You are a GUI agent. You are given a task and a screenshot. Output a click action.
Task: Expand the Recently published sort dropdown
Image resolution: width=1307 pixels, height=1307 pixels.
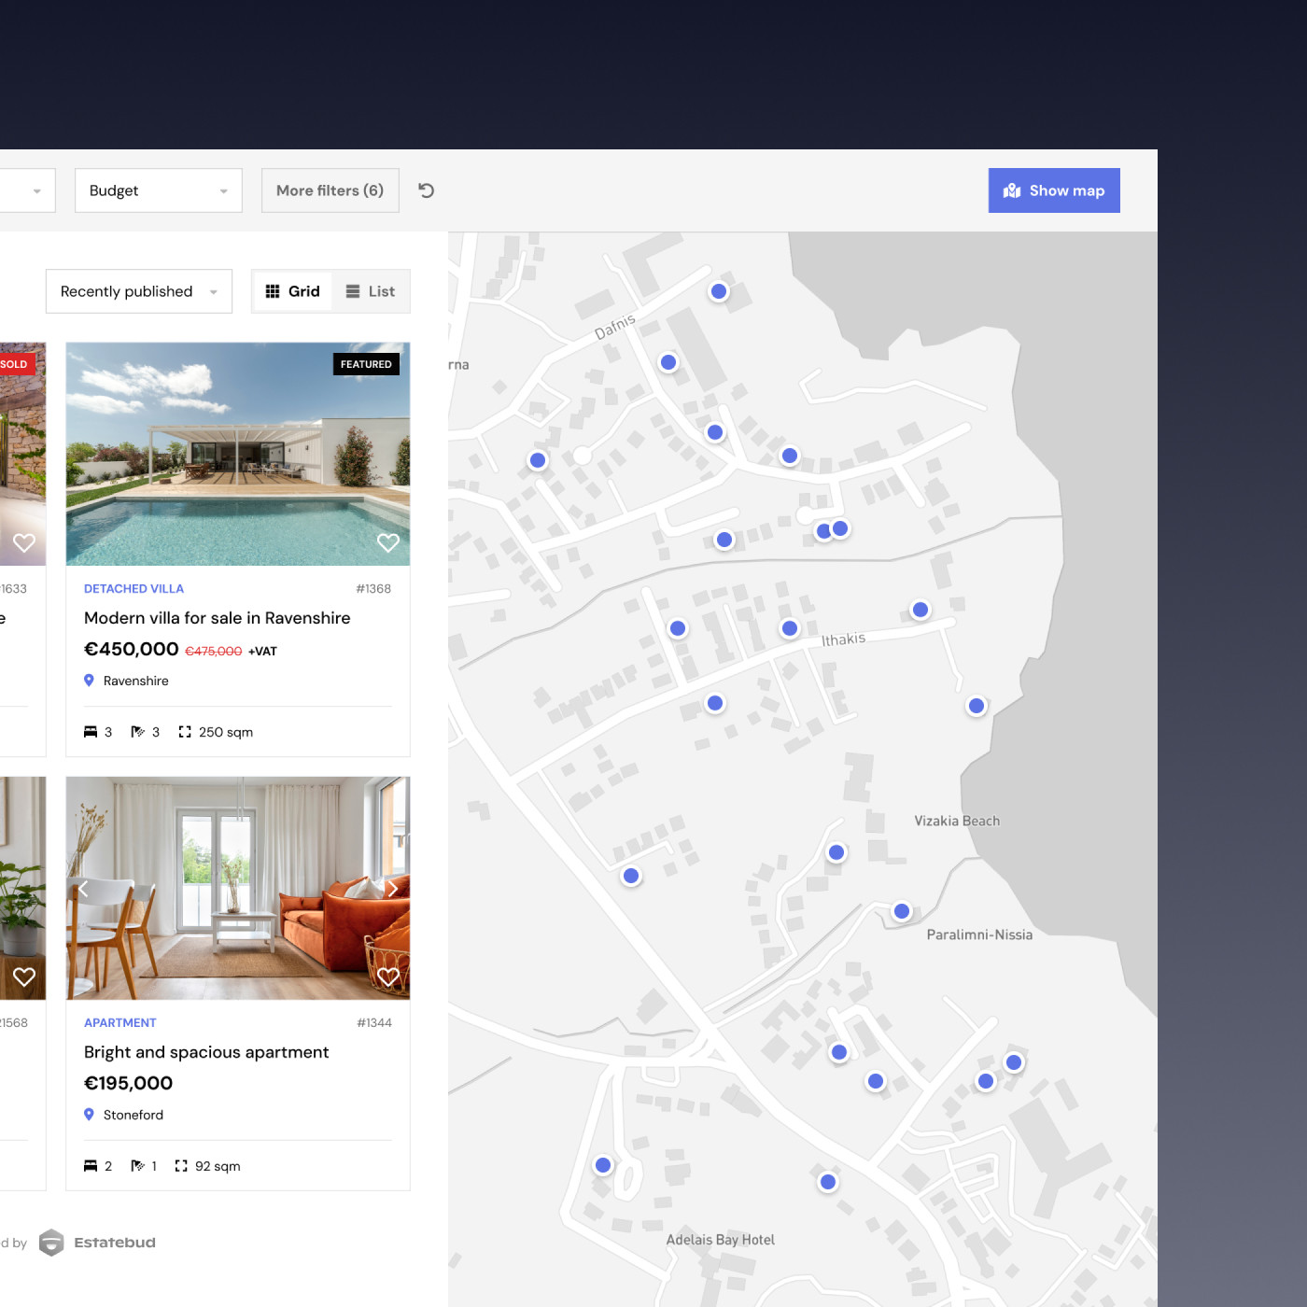point(139,291)
